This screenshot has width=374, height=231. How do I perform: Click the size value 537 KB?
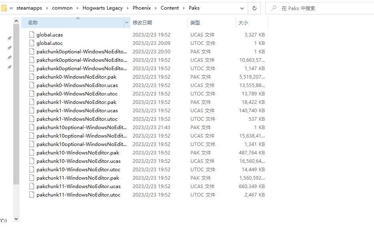[257, 119]
